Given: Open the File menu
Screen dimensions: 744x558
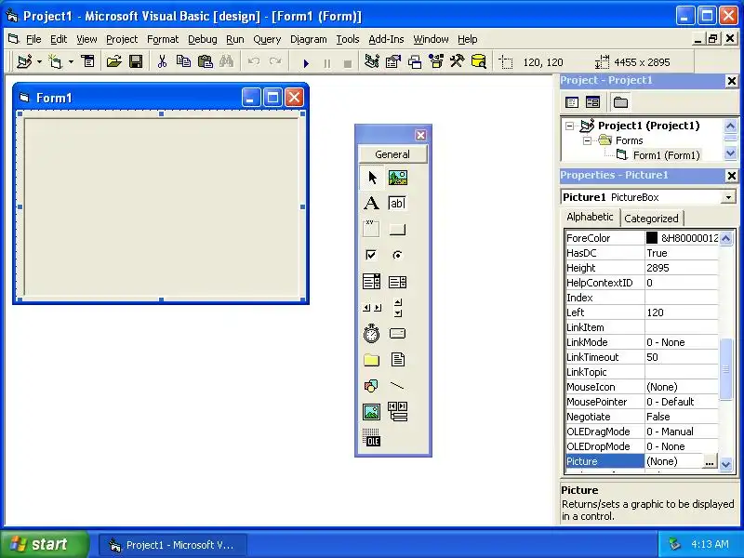Looking at the screenshot, I should coord(33,39).
